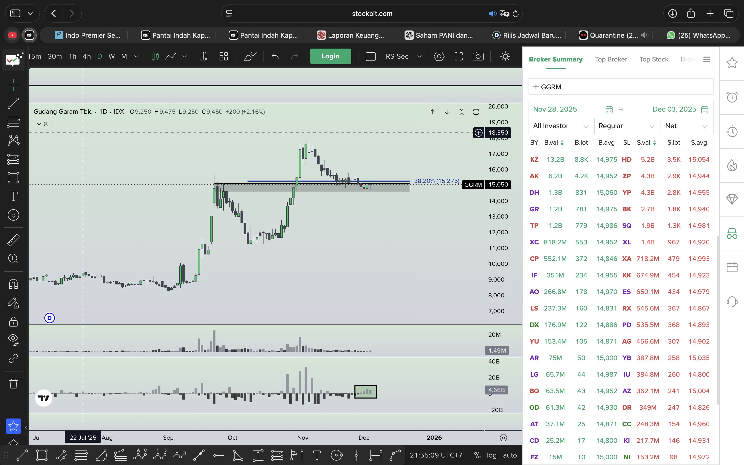
Task: Remove drawings with the trash icon
Action: tap(13, 384)
